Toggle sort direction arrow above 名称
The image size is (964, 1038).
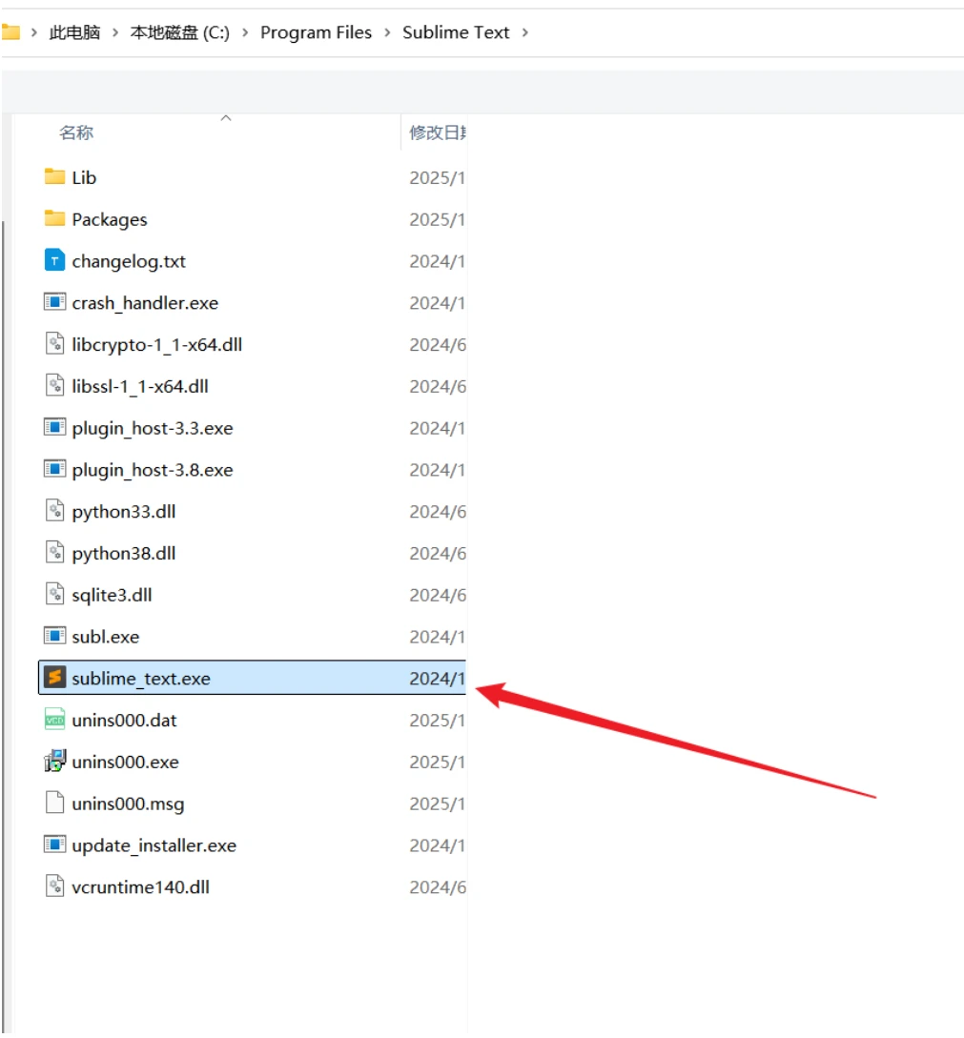tap(226, 118)
